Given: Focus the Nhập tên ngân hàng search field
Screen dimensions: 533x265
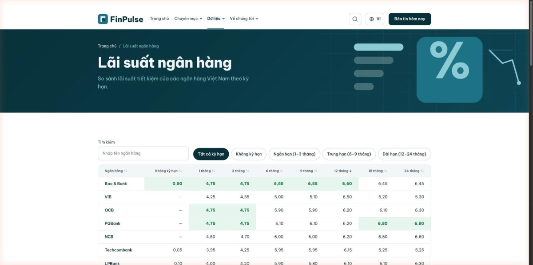Looking at the screenshot, I should 143,153.
